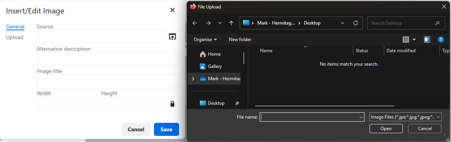Switch to the Upload tab
Screen dimensions: 451x142
pos(15,38)
